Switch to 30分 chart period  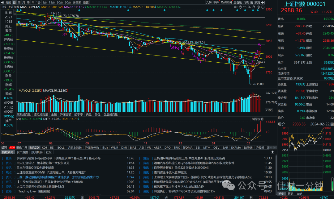pyautogui.click(x=60, y=2)
